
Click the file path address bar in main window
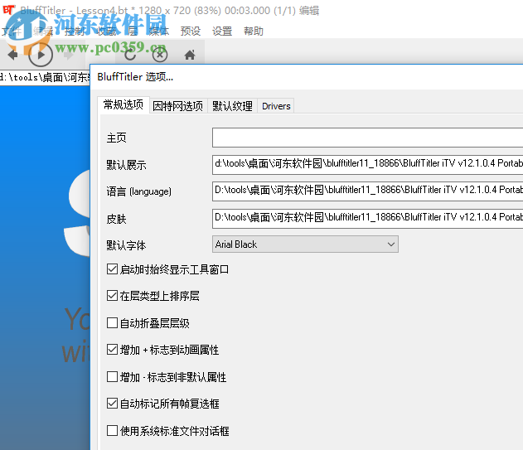[x=45, y=77]
